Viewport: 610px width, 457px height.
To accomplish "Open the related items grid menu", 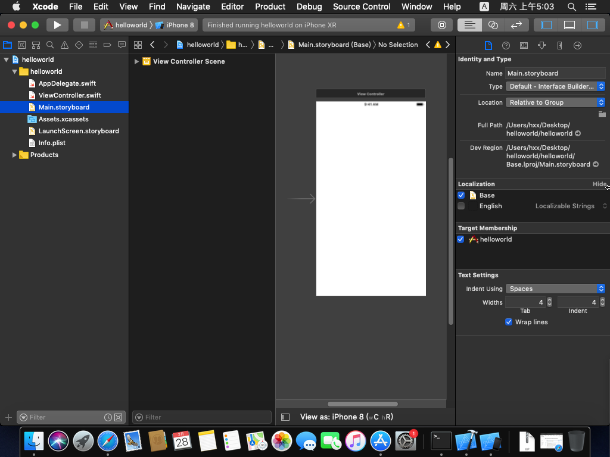I will coord(138,45).
